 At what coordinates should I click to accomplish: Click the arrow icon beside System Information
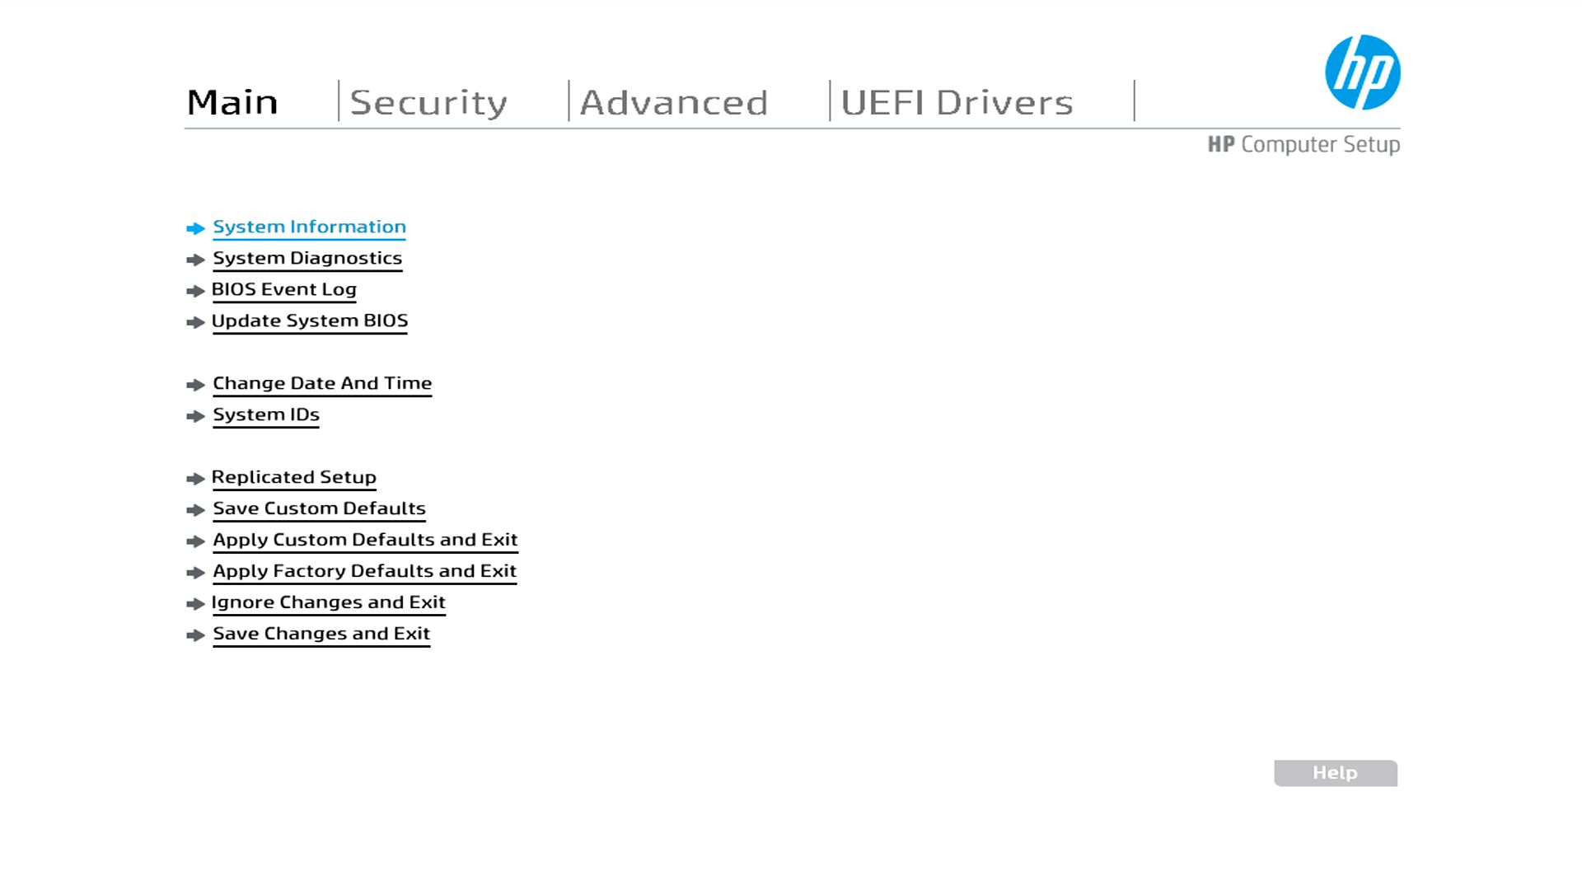195,228
